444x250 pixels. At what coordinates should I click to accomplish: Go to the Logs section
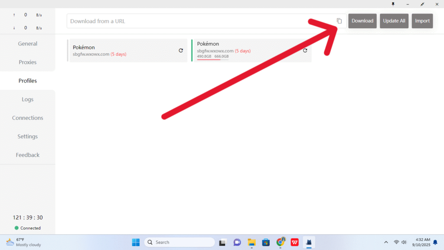(x=27, y=99)
